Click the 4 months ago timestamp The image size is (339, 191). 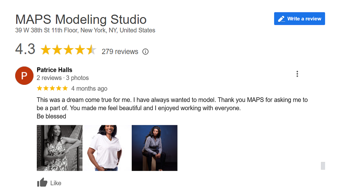[x=89, y=88]
